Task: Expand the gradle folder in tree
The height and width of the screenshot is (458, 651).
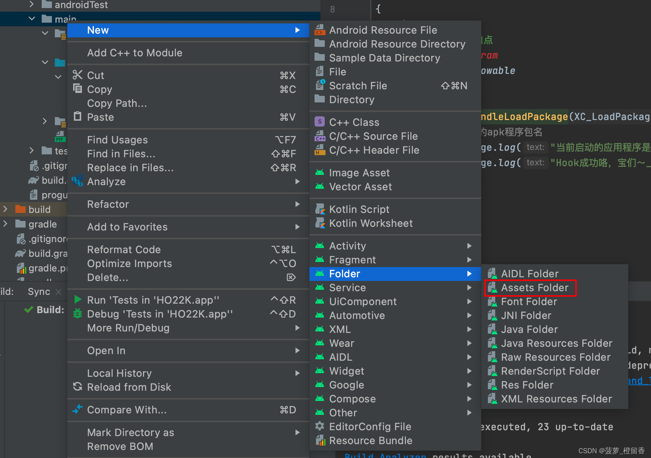Action: 5,224
